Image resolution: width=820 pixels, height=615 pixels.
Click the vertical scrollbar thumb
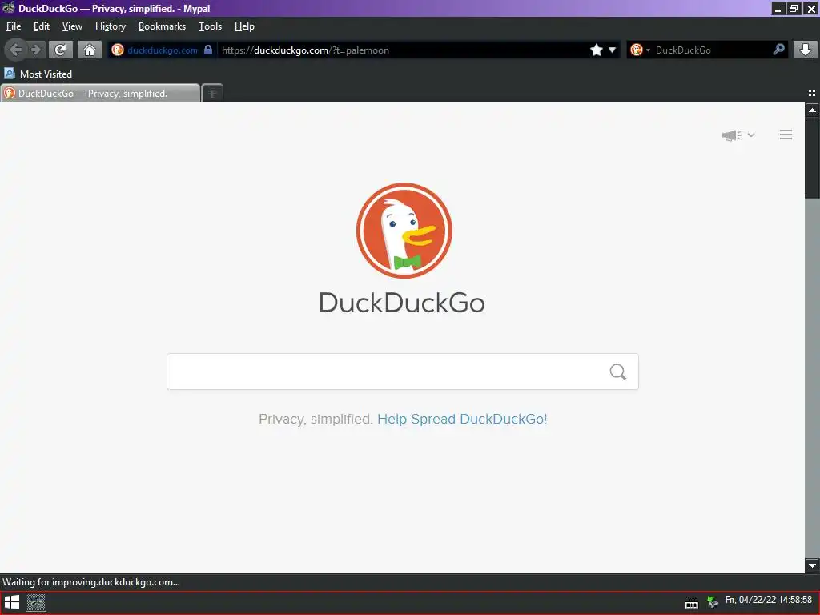pyautogui.click(x=812, y=159)
